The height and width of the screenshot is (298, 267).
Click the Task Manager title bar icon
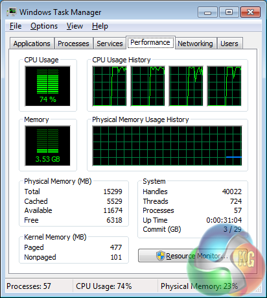coord(12,12)
